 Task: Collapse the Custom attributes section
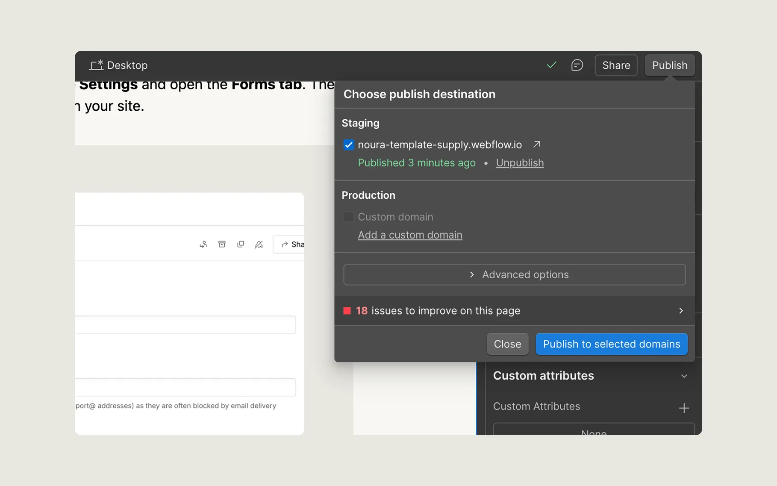pos(684,376)
